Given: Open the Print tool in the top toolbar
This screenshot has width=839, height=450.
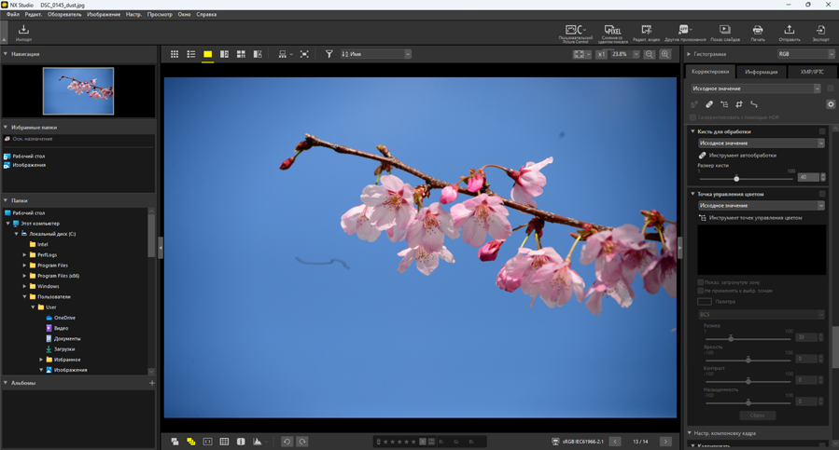Looking at the screenshot, I should [757, 33].
